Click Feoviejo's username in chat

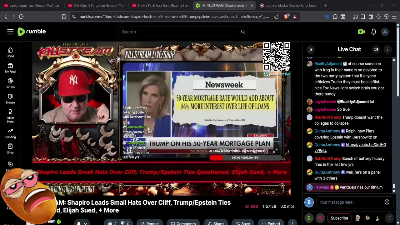[322, 187]
